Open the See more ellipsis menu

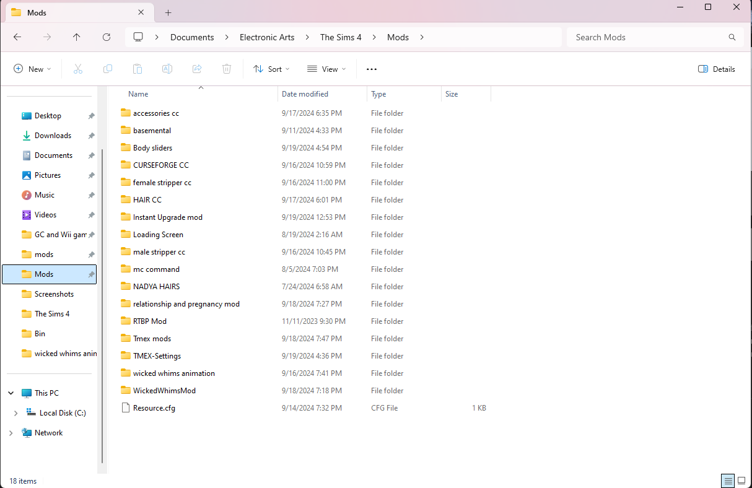[372, 69]
